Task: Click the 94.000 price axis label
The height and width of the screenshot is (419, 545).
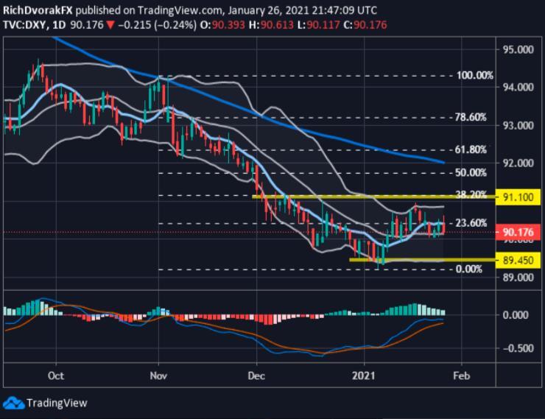Action: tap(518, 87)
